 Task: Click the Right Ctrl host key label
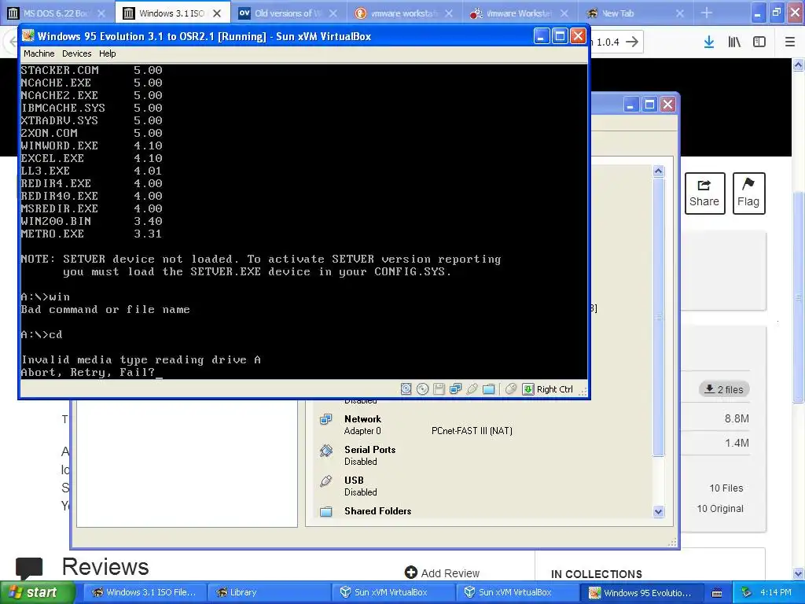point(554,389)
